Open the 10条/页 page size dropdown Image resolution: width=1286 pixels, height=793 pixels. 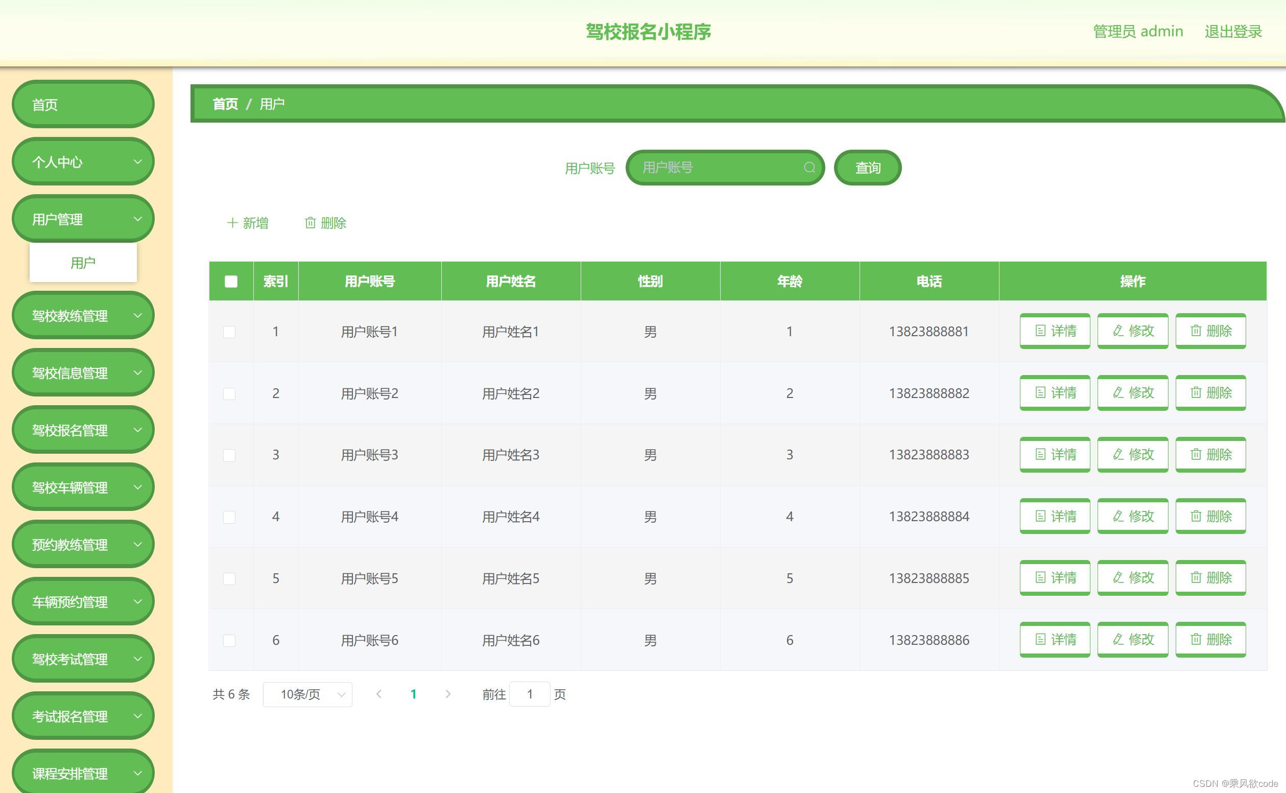(307, 694)
